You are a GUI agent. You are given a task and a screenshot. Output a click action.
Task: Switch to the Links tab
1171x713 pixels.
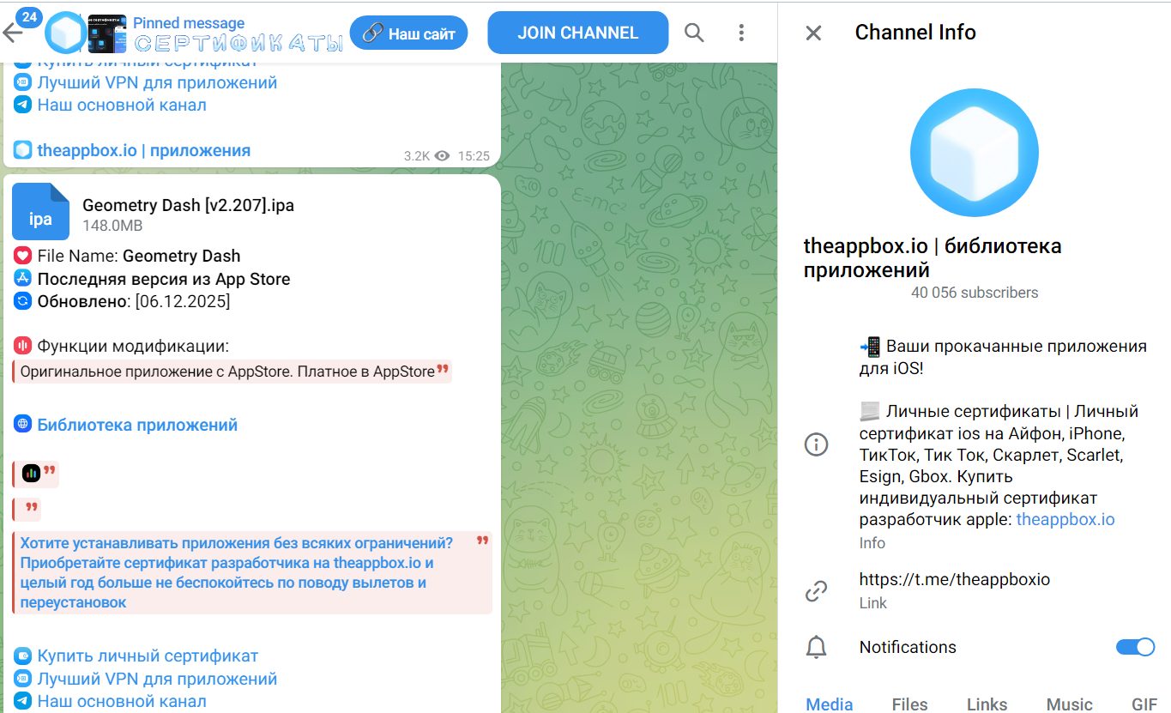pyautogui.click(x=986, y=704)
